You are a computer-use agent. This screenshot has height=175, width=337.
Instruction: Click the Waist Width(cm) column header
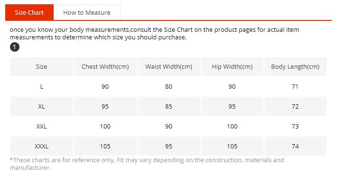(168, 66)
